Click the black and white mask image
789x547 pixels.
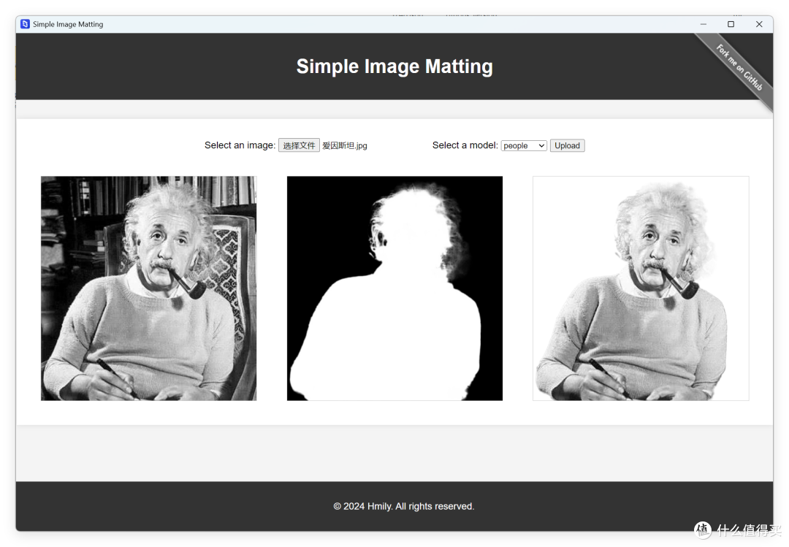tap(394, 288)
